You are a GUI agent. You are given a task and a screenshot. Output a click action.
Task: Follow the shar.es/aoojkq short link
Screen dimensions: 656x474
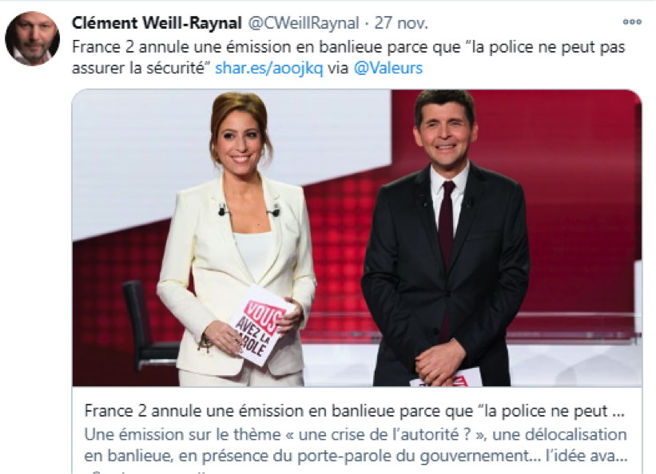click(269, 68)
